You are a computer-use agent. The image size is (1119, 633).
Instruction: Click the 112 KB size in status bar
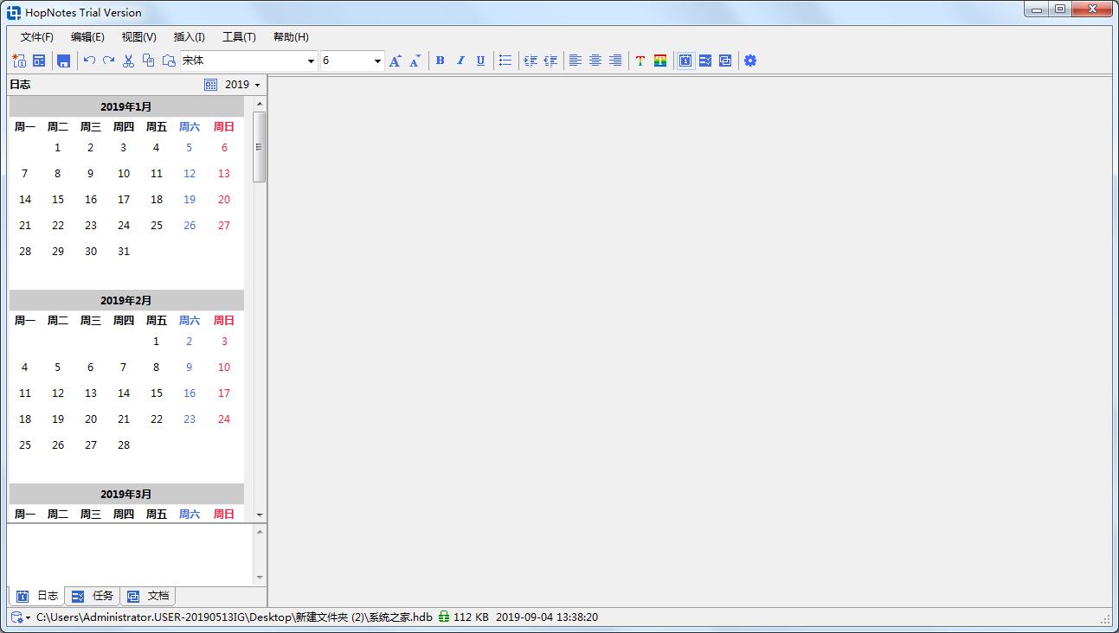pos(471,617)
